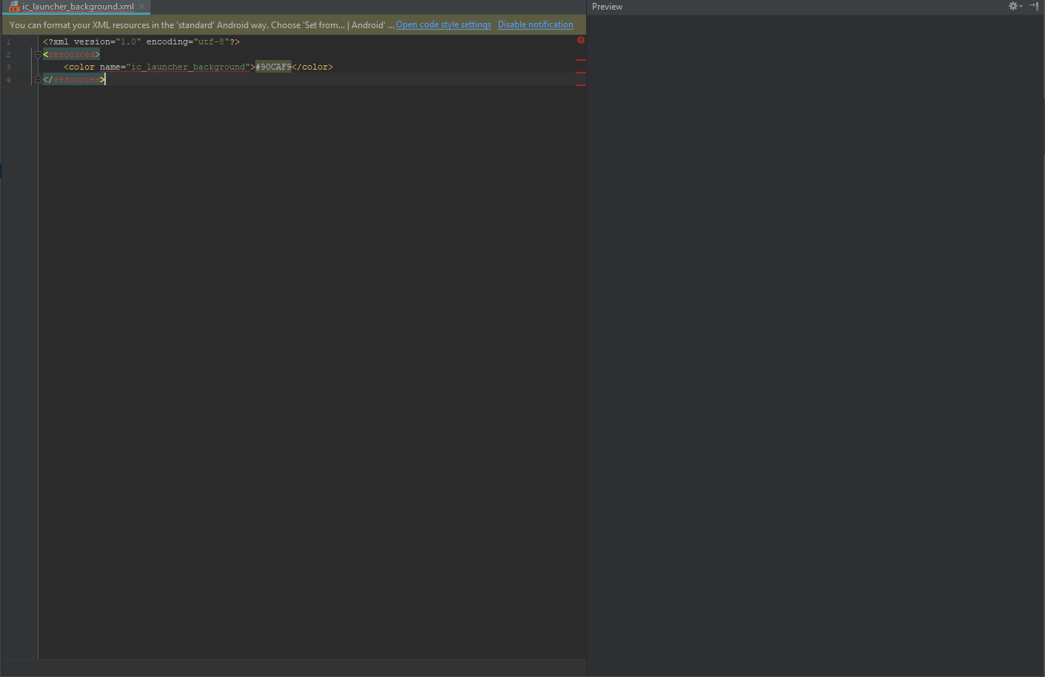1045x677 pixels.
Task: Click the blue tool window stripe on left edge
Action: 1,170
